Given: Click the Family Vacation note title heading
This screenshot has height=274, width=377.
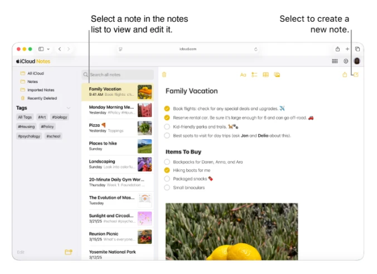Looking at the screenshot, I should (191, 91).
